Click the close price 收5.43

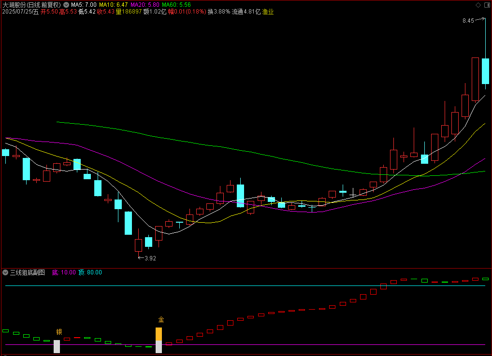[x=105, y=12]
